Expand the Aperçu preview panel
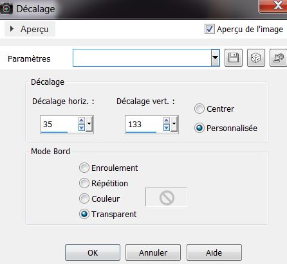 click(x=12, y=29)
